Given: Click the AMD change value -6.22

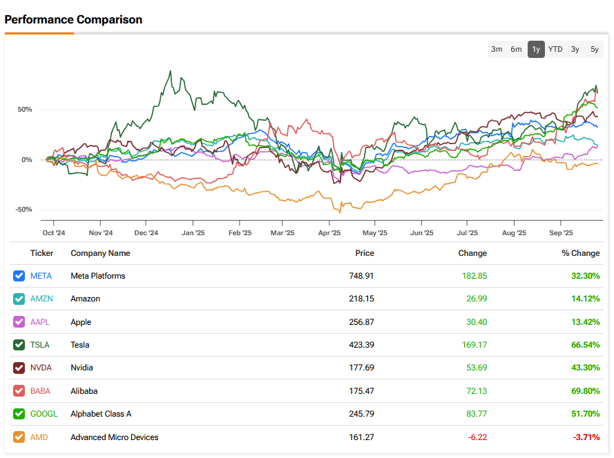Looking at the screenshot, I should (x=477, y=437).
